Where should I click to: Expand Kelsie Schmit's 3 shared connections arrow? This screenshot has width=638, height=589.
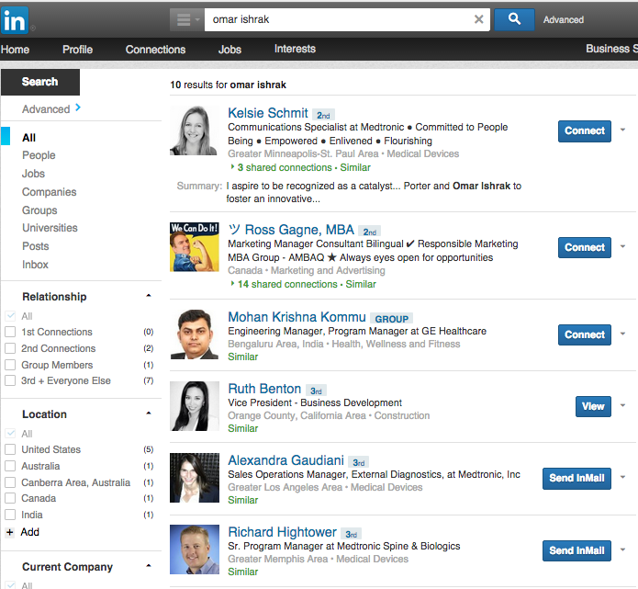coord(232,166)
